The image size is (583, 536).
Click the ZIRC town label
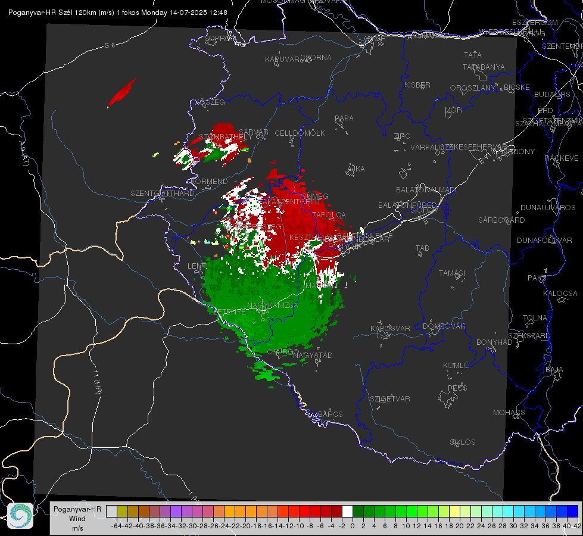click(402, 136)
